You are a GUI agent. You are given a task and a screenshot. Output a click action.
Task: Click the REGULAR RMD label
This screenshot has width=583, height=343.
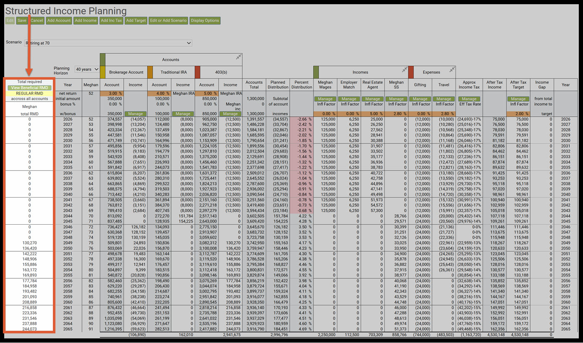click(30, 93)
